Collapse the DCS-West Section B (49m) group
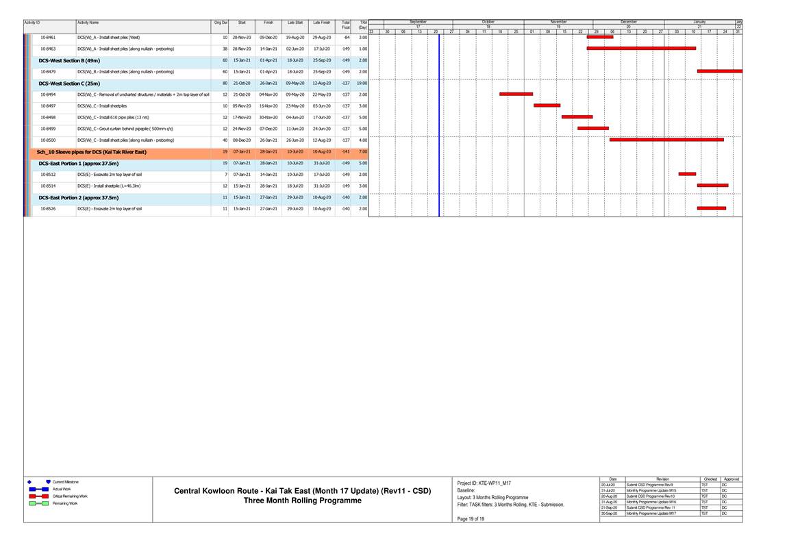787x556 pixels. pos(70,60)
